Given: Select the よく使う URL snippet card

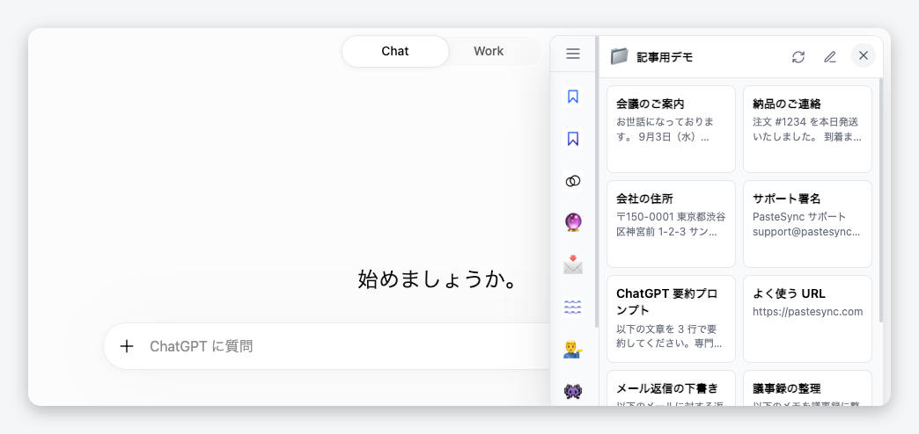Looking at the screenshot, I should tap(807, 319).
